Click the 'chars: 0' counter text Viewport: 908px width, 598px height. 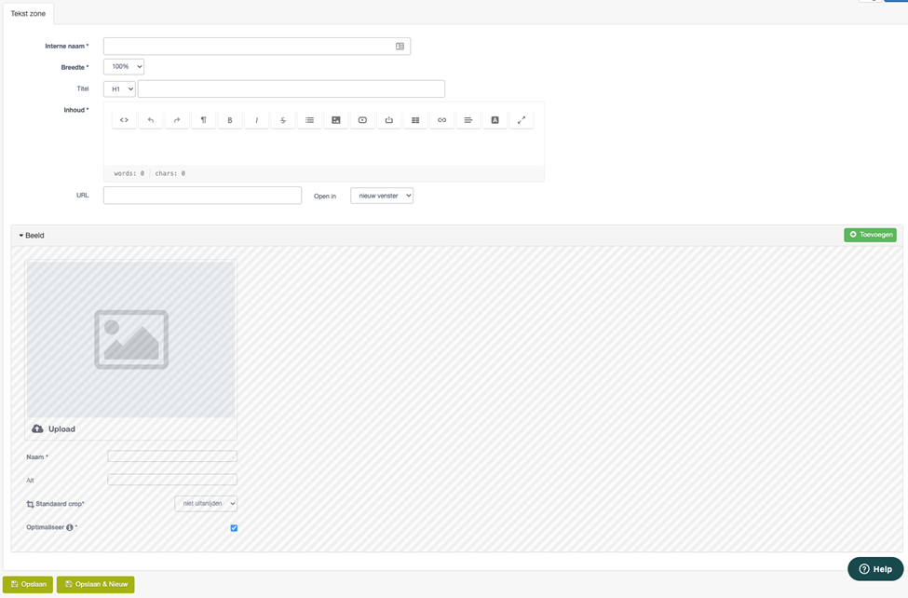(x=170, y=173)
